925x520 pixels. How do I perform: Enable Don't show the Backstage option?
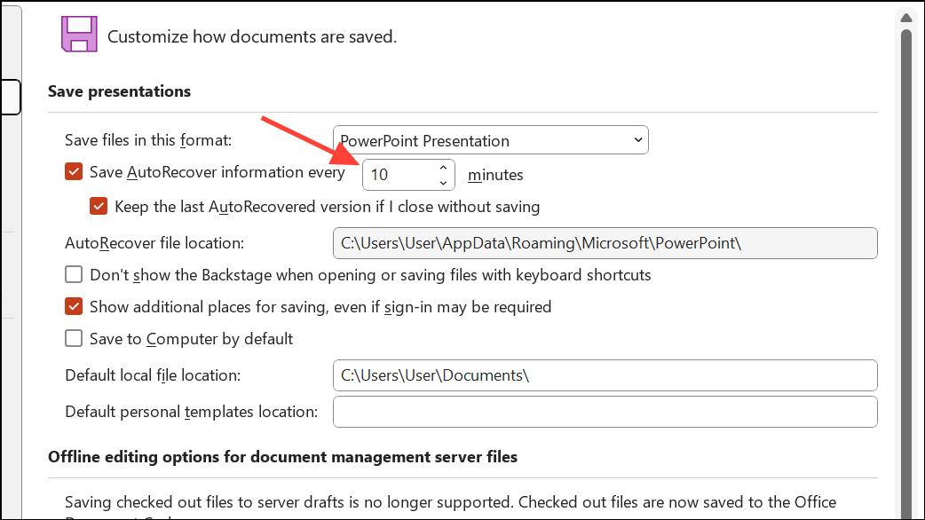[74, 274]
